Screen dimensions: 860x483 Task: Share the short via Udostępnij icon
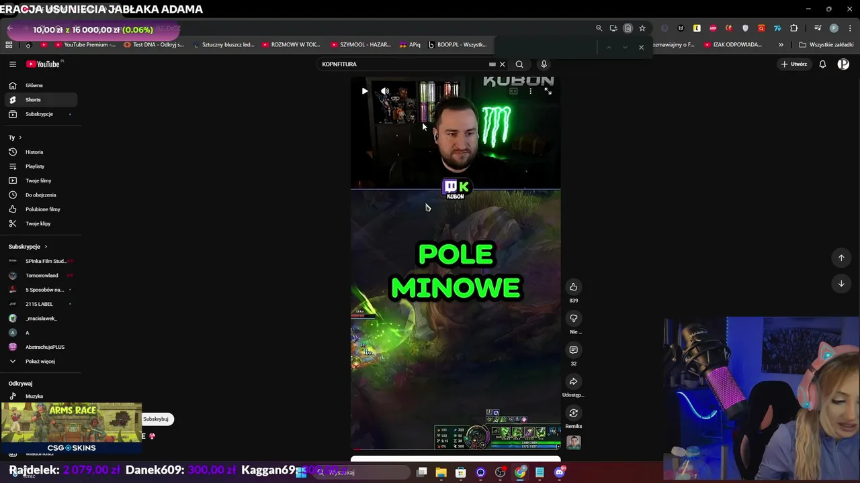[573, 382]
